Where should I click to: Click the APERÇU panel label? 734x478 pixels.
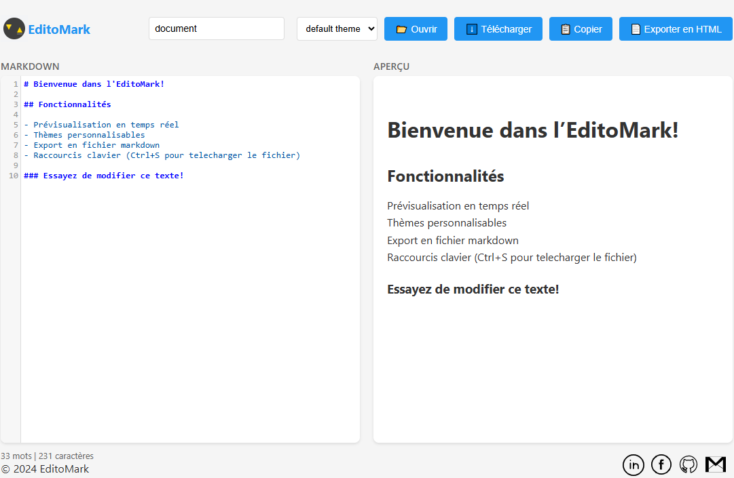point(391,66)
